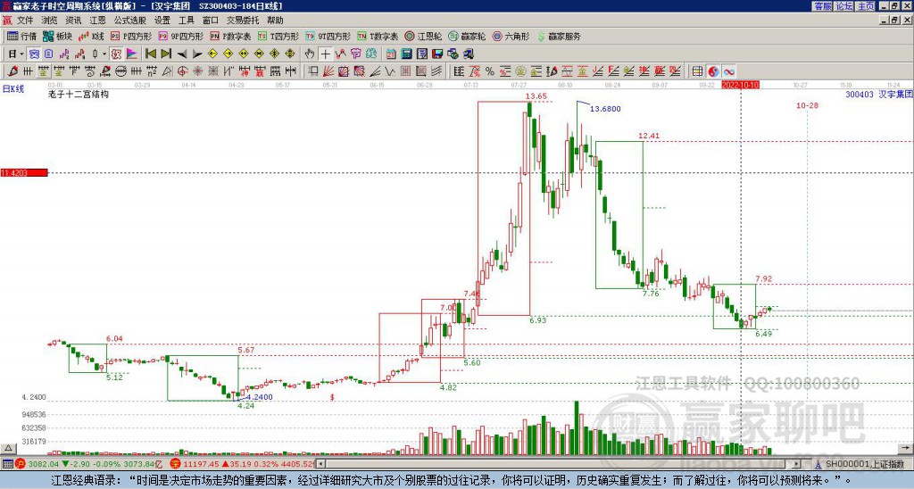Image resolution: width=914 pixels, height=489 pixels.
Task: Toggle the colored flag marker button
Action: pyautogui.click(x=132, y=54)
